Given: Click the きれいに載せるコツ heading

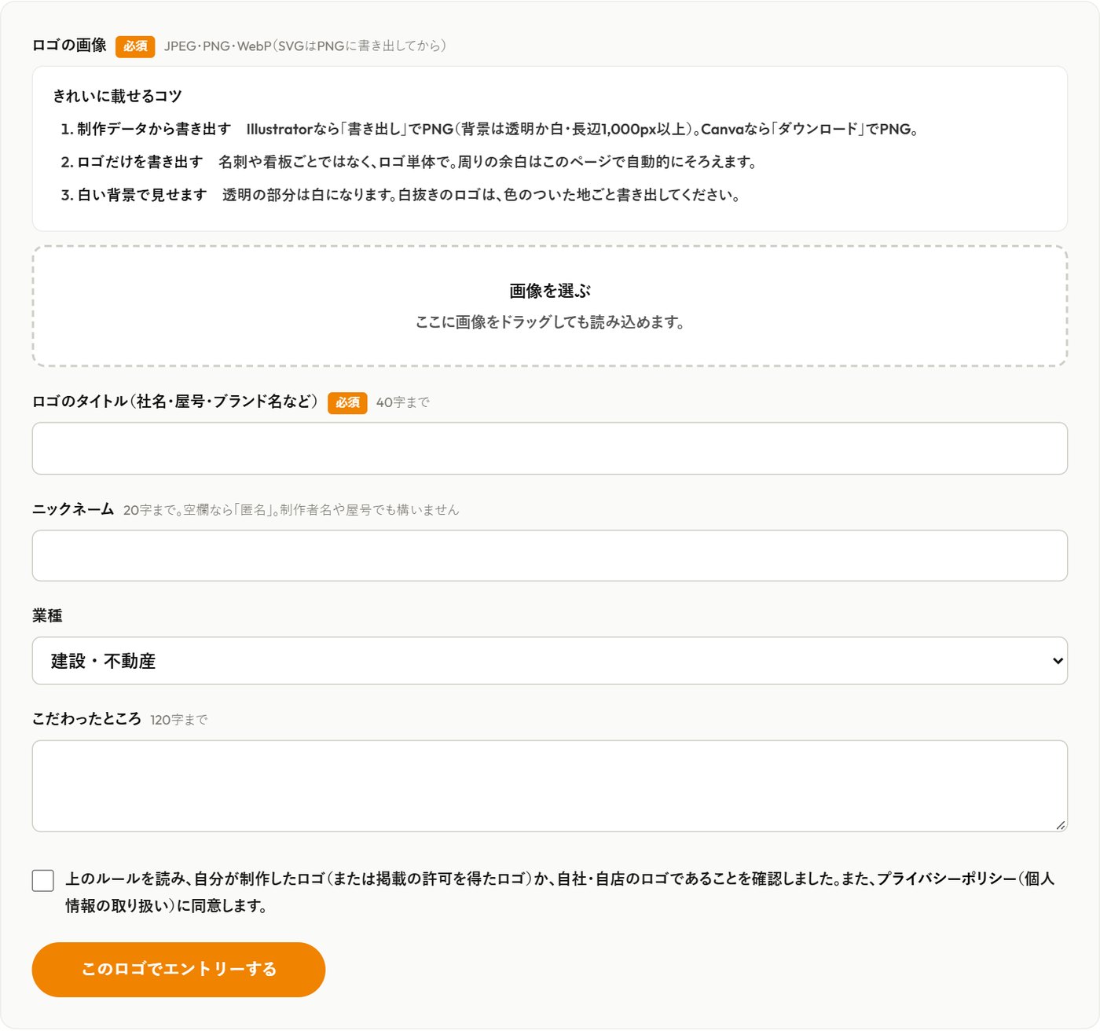Looking at the screenshot, I should tap(117, 96).
